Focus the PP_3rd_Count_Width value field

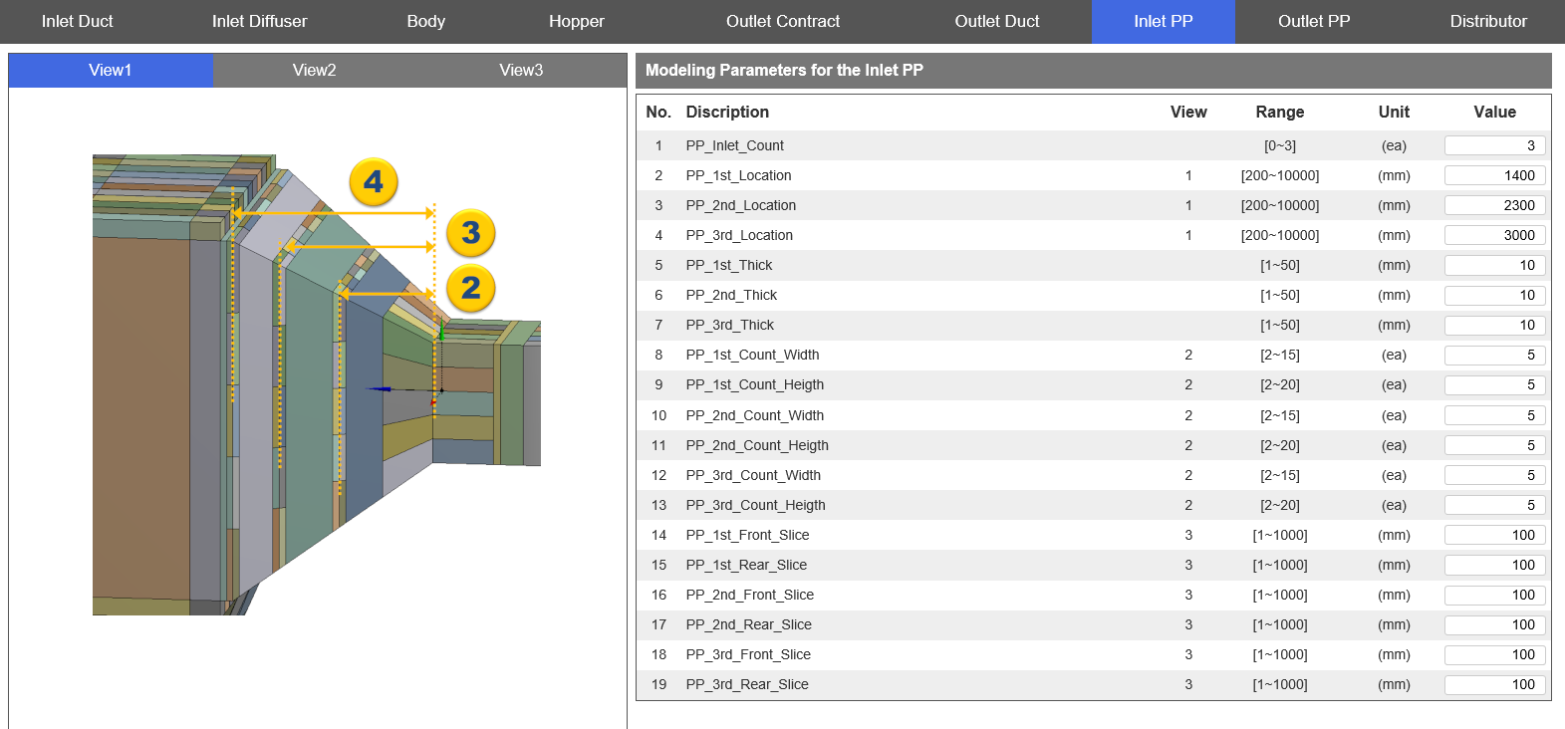pos(1495,475)
